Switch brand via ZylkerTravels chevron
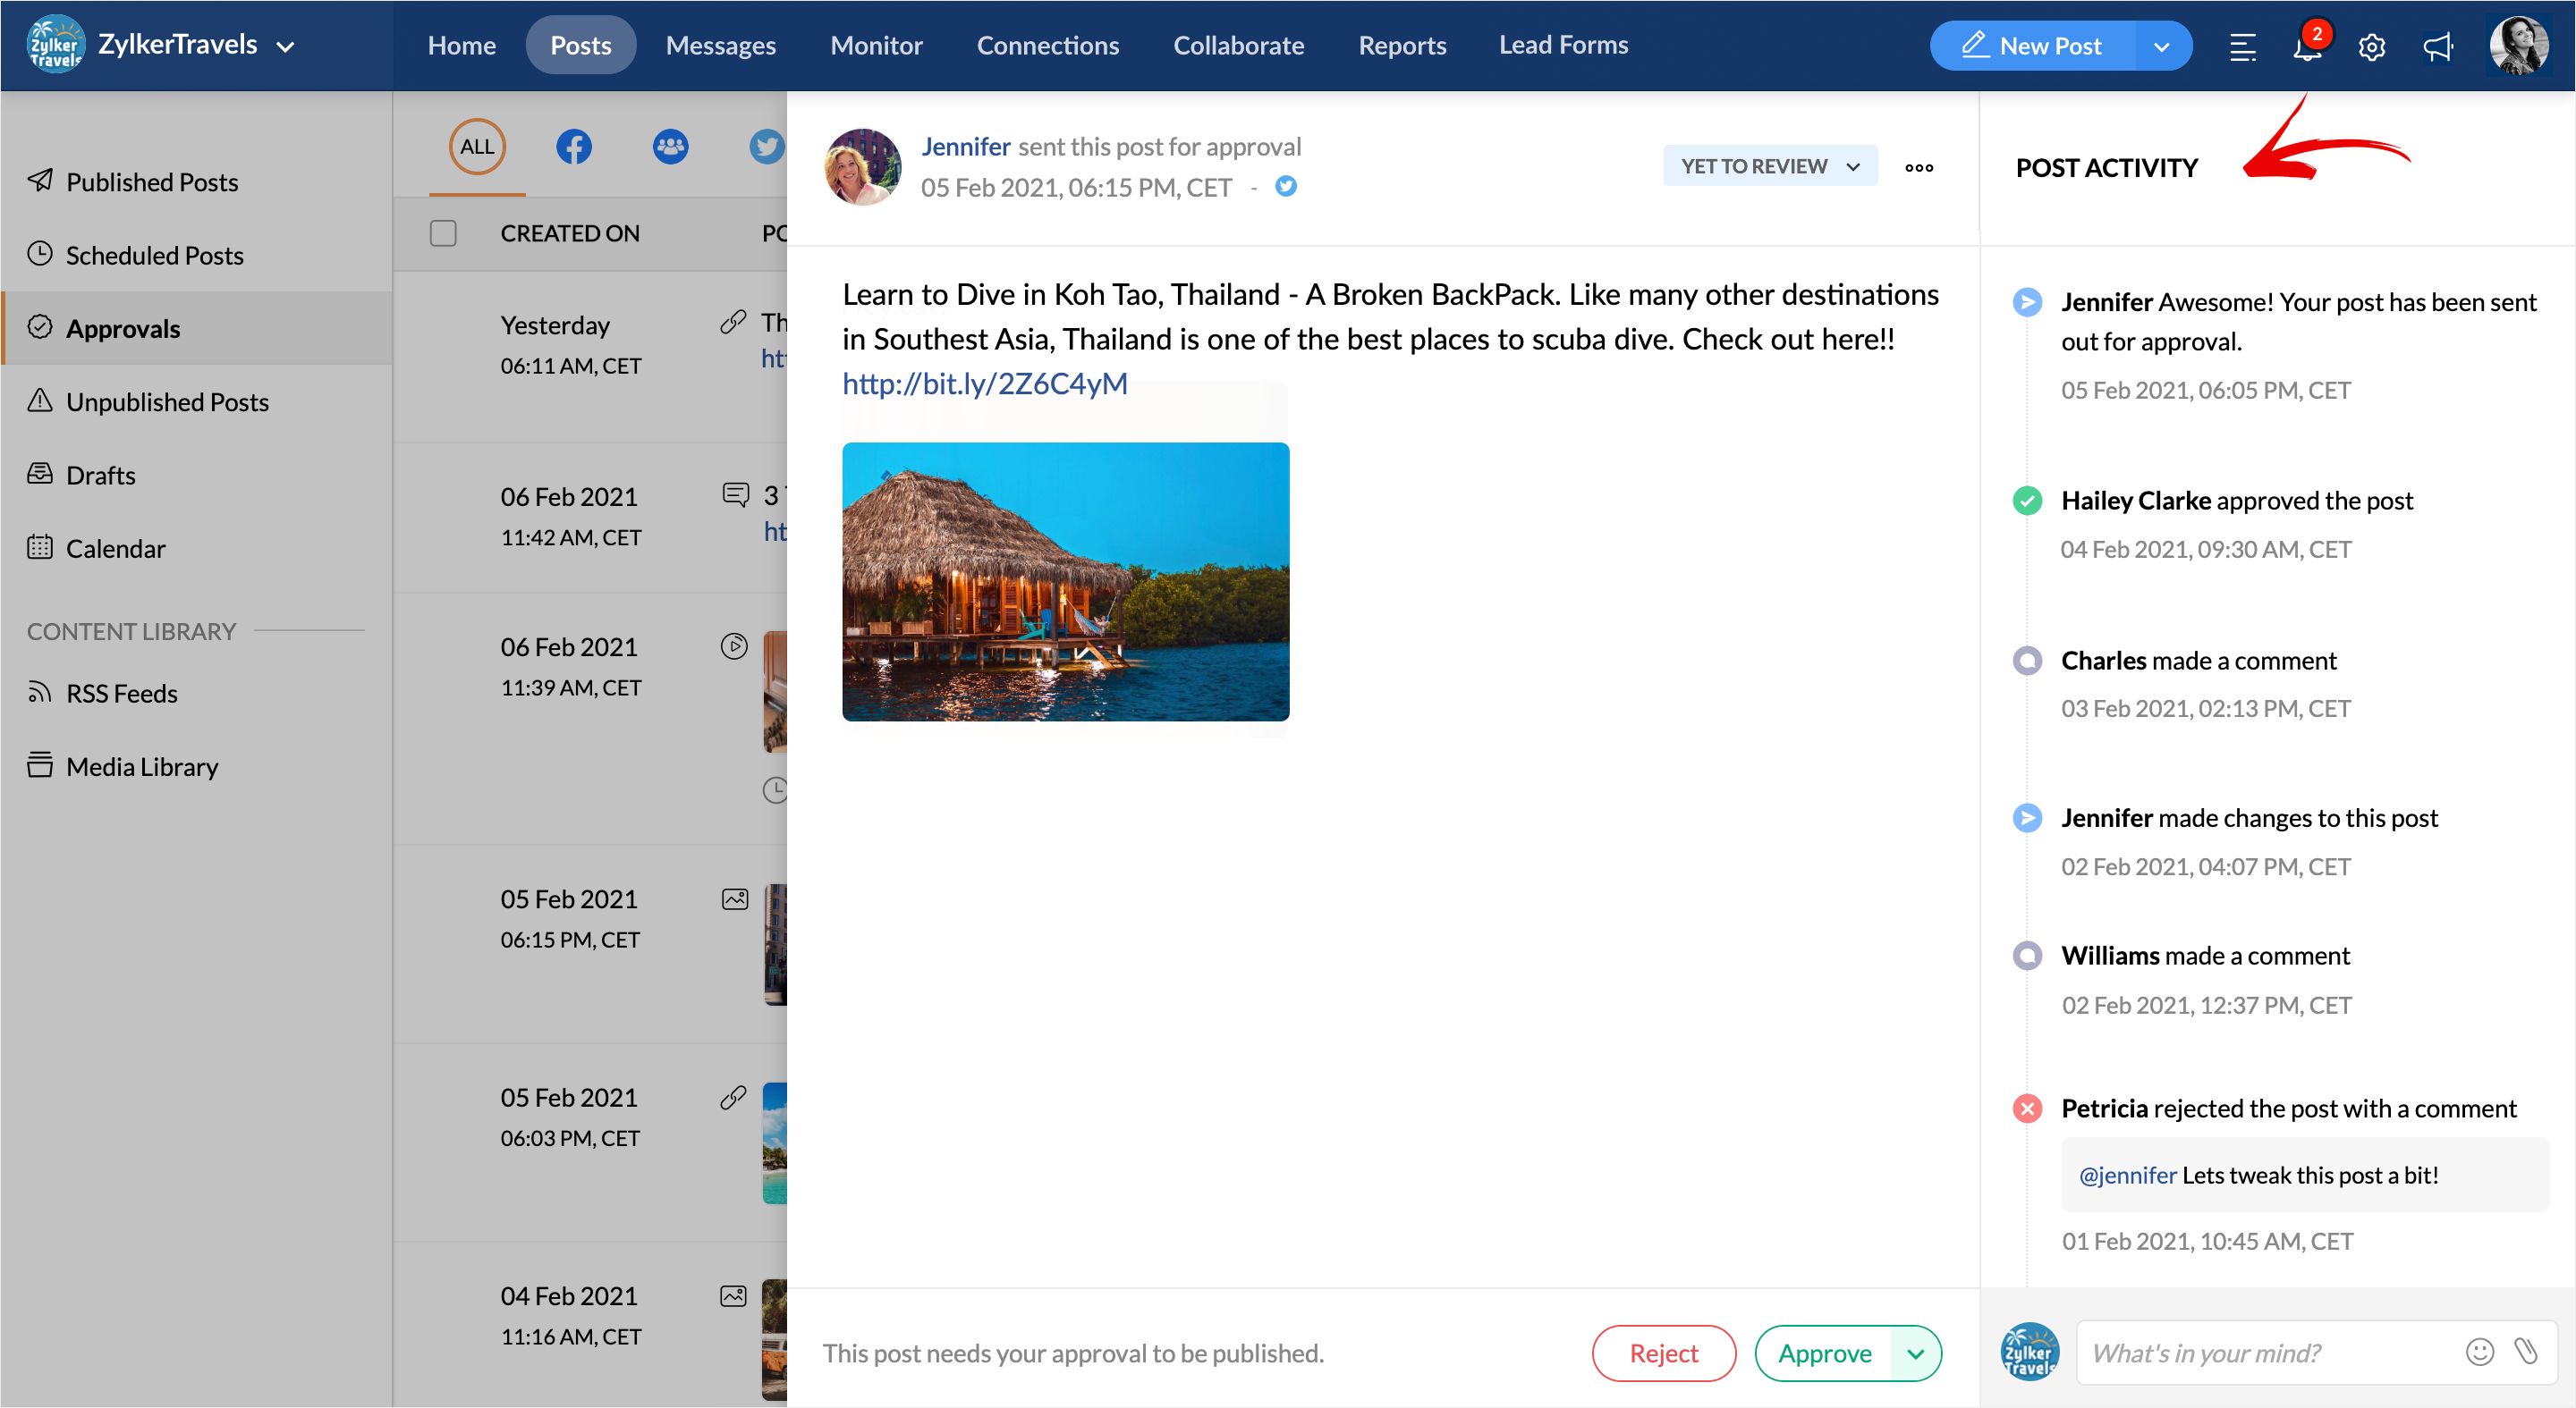This screenshot has width=2576, height=1408. pos(285,47)
